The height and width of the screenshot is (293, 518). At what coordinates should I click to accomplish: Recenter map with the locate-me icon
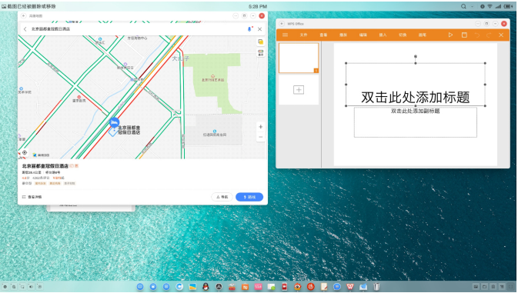pos(25,152)
